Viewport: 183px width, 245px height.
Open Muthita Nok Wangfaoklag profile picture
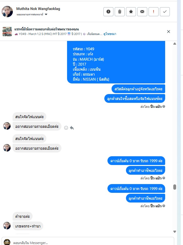click(7, 12)
